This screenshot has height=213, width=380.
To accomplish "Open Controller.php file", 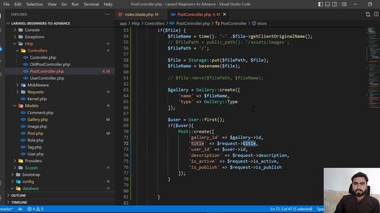I will [43, 57].
